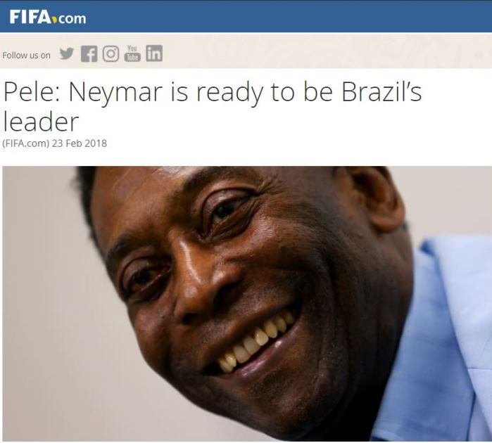Click the "(FIFA.com)" source byline
The image size is (492, 443).
pos(26,143)
